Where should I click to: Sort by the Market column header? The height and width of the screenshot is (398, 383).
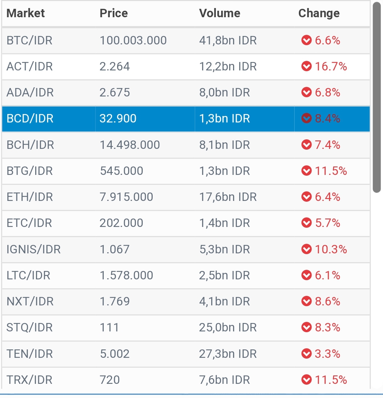pyautogui.click(x=26, y=13)
